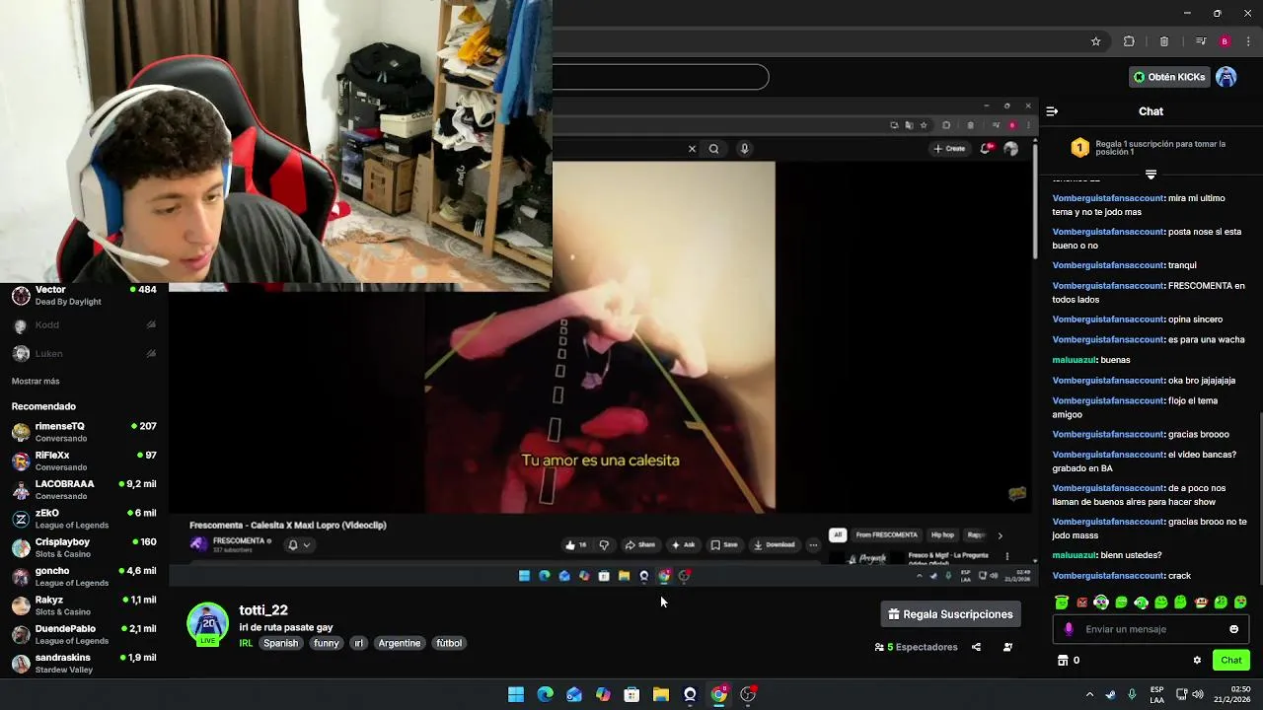Click Save under YouTube video
Screen dimensions: 1263x710
[724, 544]
